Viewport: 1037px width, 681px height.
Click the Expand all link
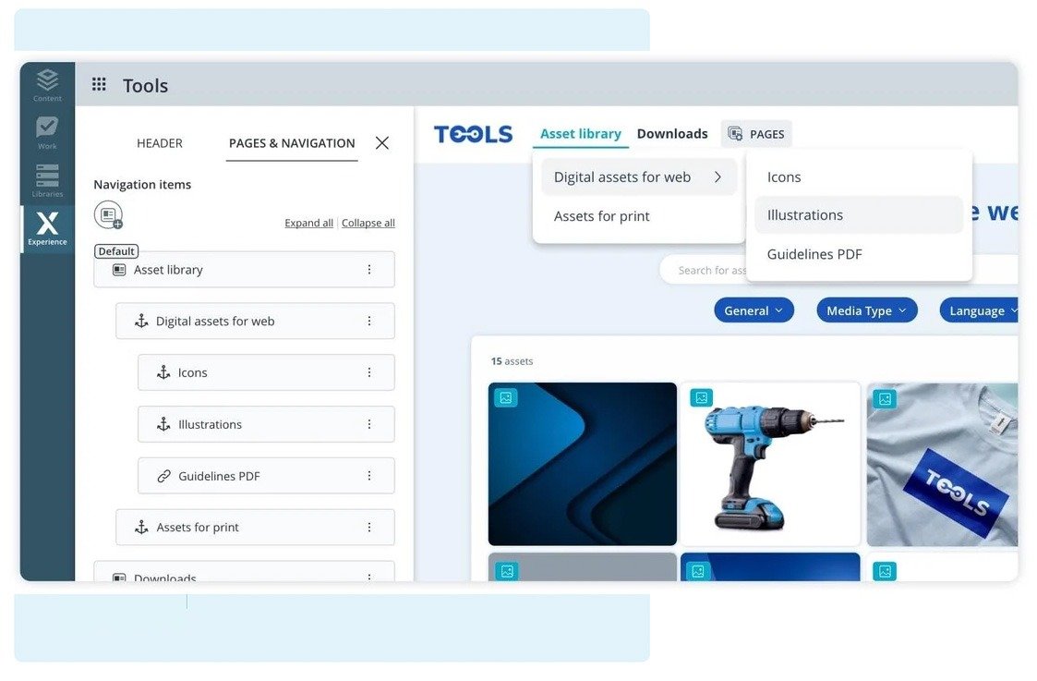[x=308, y=223]
